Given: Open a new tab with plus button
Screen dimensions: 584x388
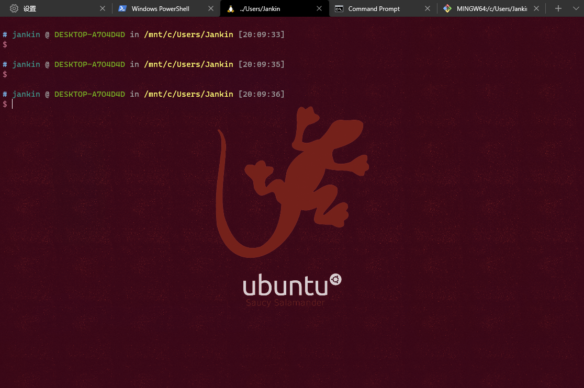Looking at the screenshot, I should click(558, 8).
